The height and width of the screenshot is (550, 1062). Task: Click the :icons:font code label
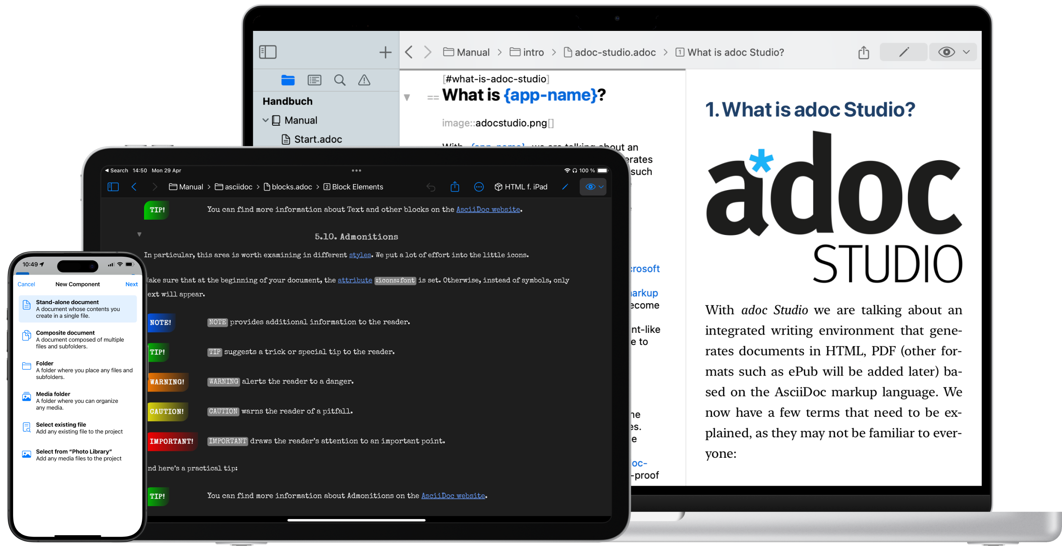[x=395, y=281]
